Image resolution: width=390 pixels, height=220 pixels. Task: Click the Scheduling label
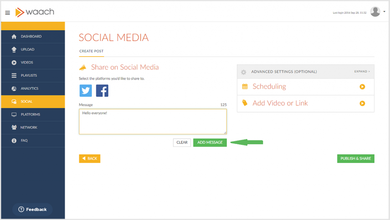tap(269, 87)
